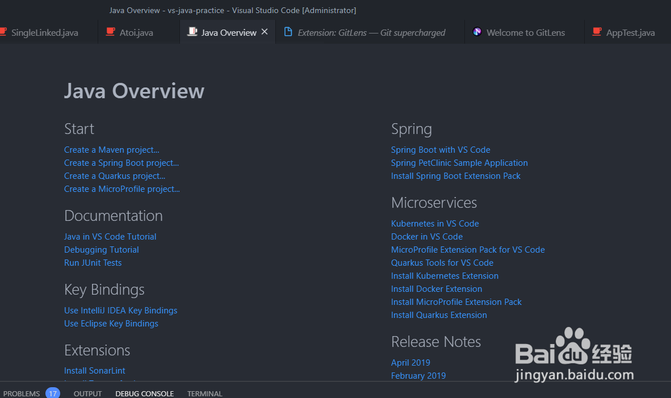Open MicroProfile Extension Pack for VS Code

tap(468, 250)
